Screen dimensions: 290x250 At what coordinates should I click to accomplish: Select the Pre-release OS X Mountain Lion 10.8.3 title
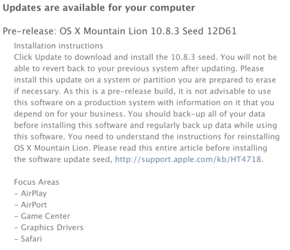119,31
